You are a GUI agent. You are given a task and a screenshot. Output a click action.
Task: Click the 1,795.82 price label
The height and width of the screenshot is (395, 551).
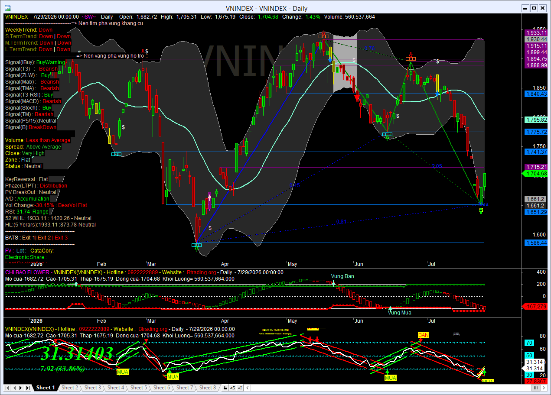[x=536, y=120]
